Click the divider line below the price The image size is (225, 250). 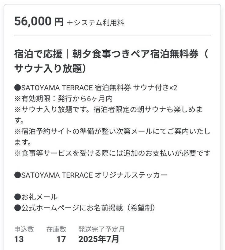pyautogui.click(x=112, y=35)
